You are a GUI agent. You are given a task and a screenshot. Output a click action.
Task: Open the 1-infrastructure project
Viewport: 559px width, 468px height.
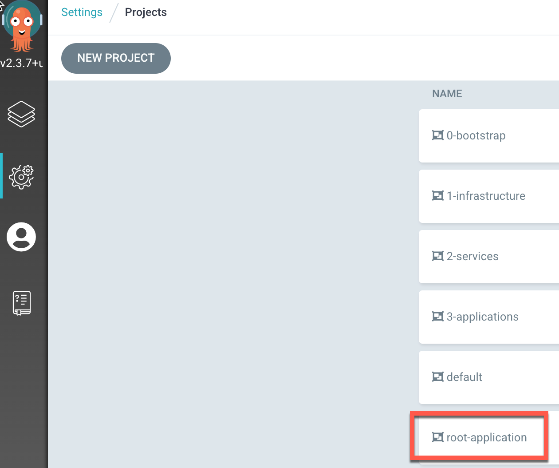click(486, 196)
